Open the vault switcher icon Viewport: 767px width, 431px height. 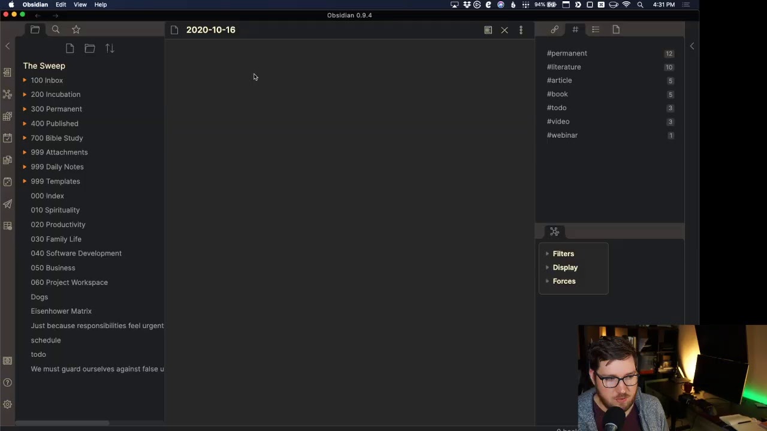(x=7, y=360)
